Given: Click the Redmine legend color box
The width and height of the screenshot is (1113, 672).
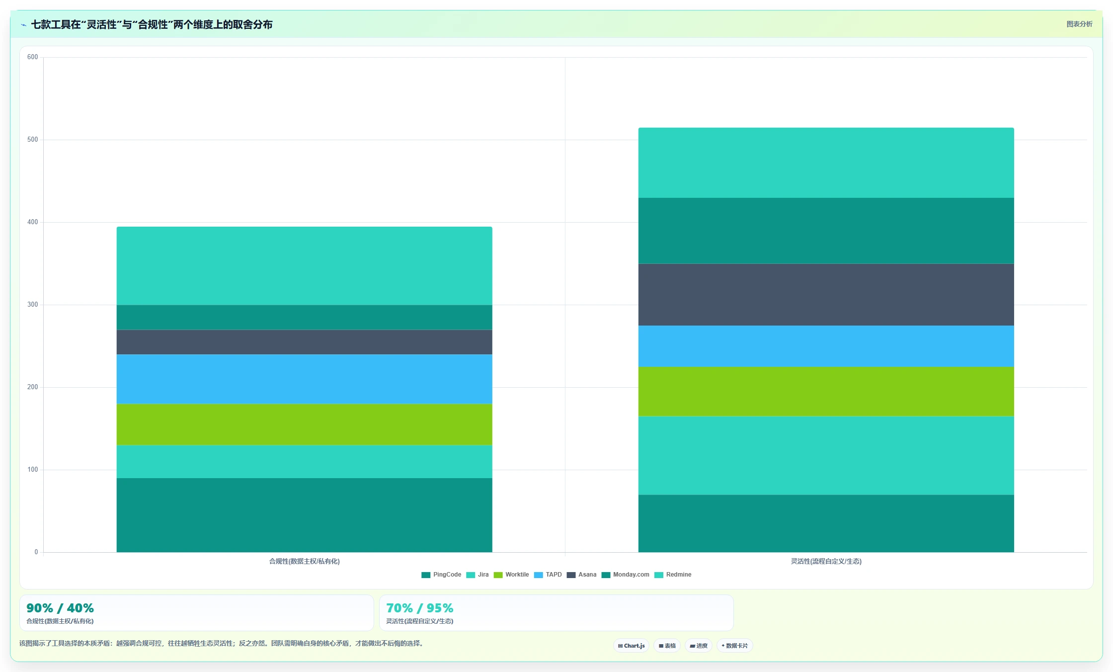Looking at the screenshot, I should (x=659, y=575).
